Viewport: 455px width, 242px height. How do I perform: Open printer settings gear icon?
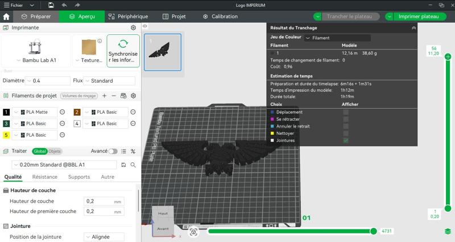click(133, 27)
